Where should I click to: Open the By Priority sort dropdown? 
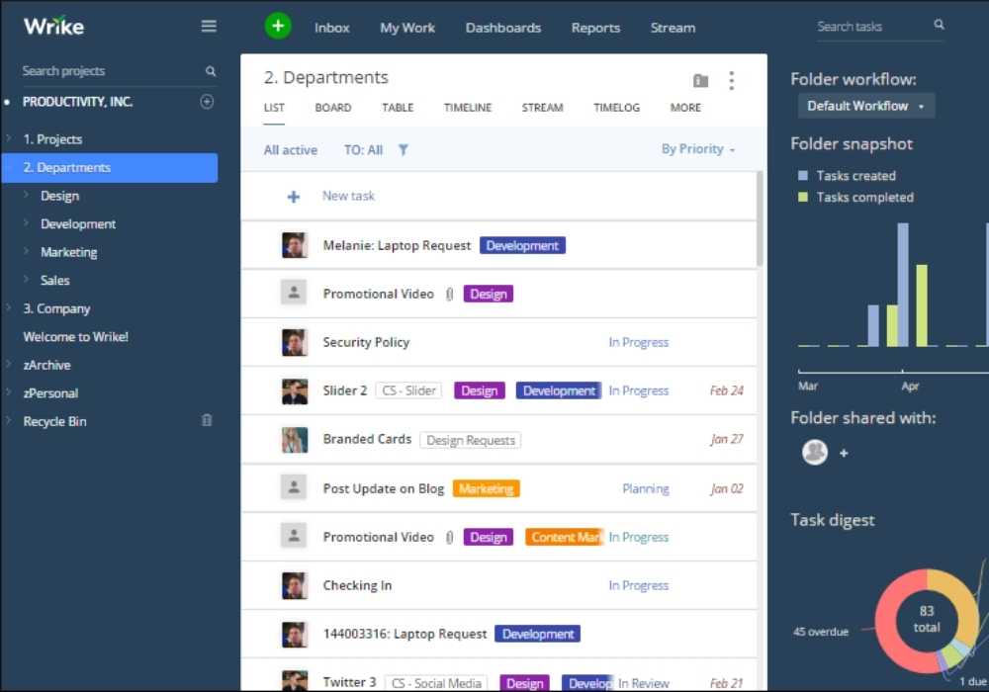click(698, 149)
